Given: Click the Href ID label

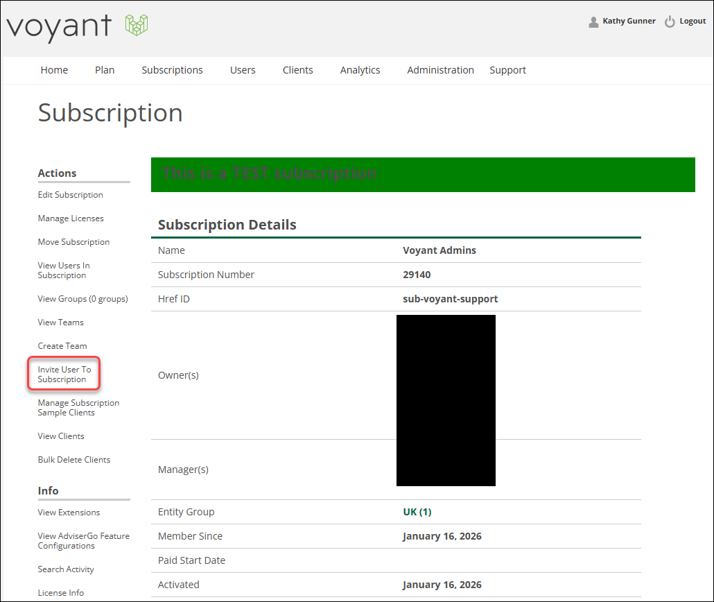Looking at the screenshot, I should point(174,300).
